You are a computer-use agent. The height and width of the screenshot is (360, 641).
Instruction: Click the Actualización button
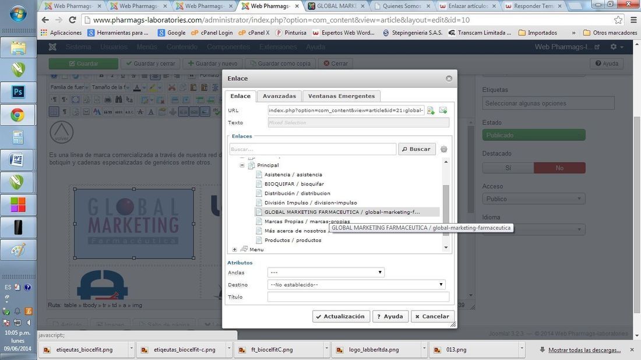click(341, 316)
